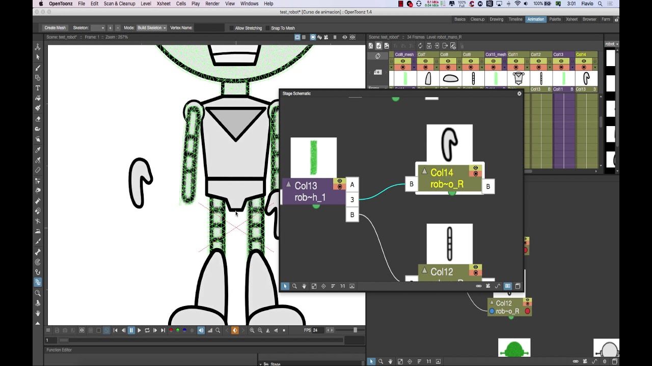Image resolution: width=652 pixels, height=366 pixels.
Task: Select the Animate tool
Action: (38, 47)
